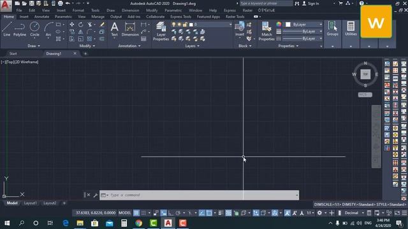Open the annotation scale 1:1 dropdown
This screenshot has height=229, width=408.
pyautogui.click(x=310, y=213)
